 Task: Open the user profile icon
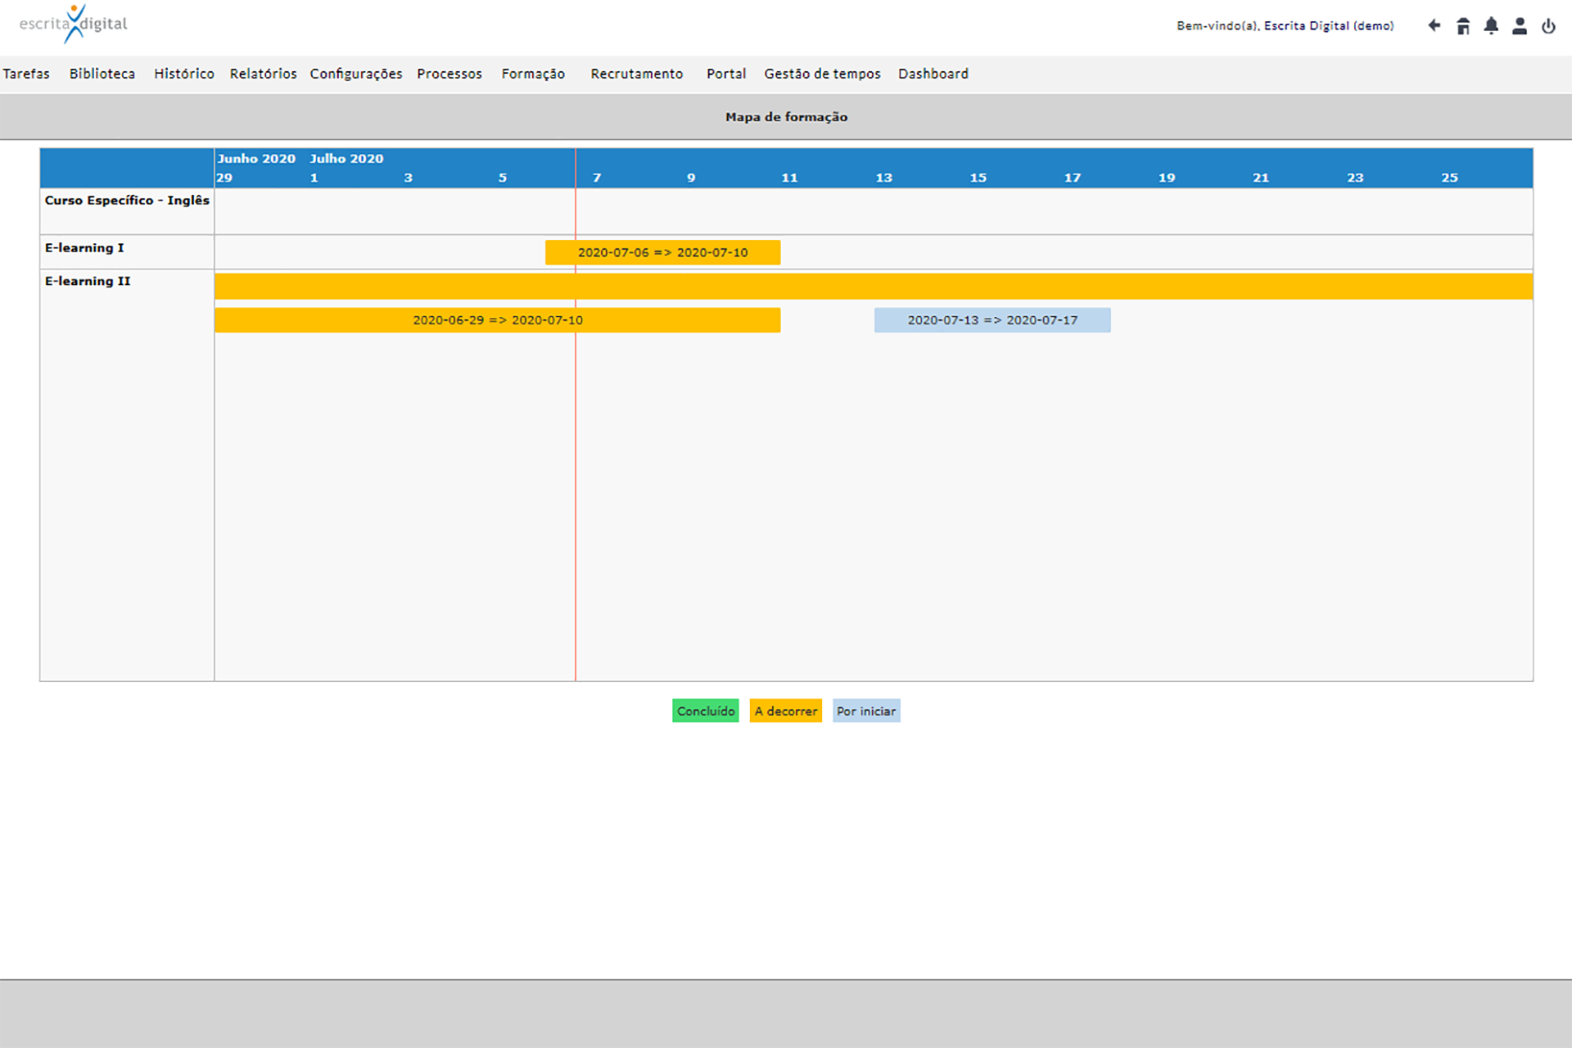pos(1520,26)
